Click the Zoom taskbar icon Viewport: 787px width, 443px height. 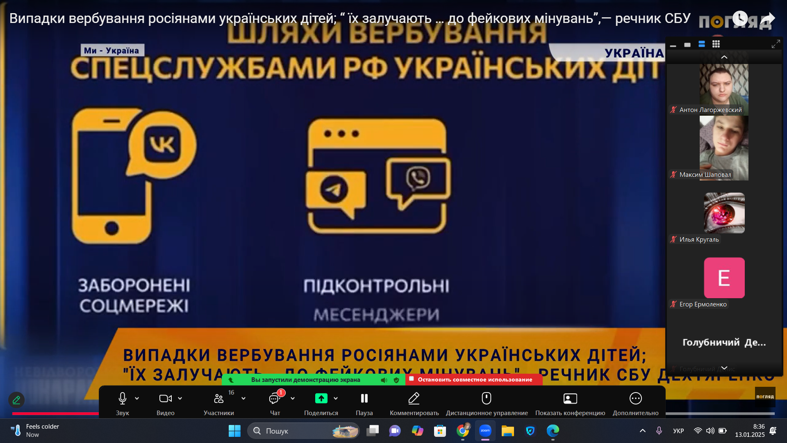(x=485, y=431)
